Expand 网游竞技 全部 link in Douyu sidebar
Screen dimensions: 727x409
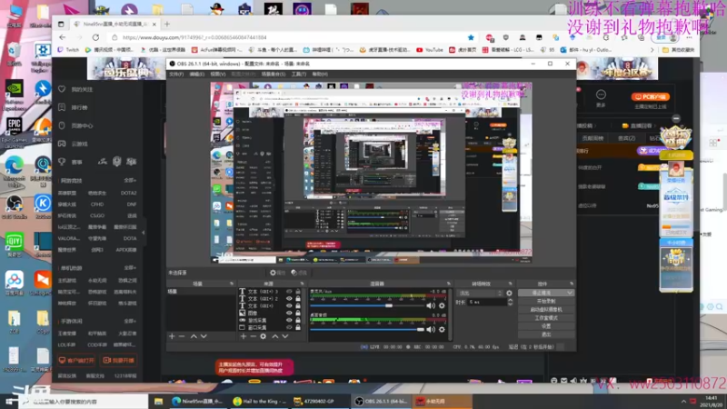[x=130, y=180]
